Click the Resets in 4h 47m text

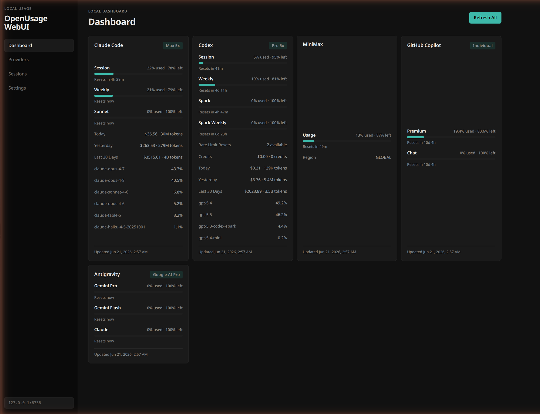(x=213, y=112)
